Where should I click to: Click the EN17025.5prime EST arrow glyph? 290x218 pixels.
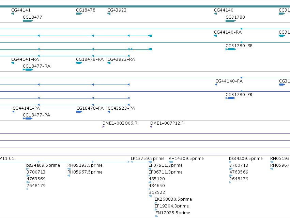click(157, 216)
